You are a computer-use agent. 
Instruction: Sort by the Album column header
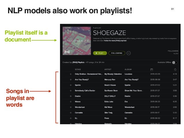pyautogui.click(x=128, y=69)
